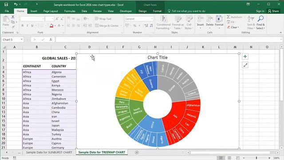The width and height of the screenshot is (284, 160).
Task: Open the Alignment dialog launcher
Action: (122, 32)
